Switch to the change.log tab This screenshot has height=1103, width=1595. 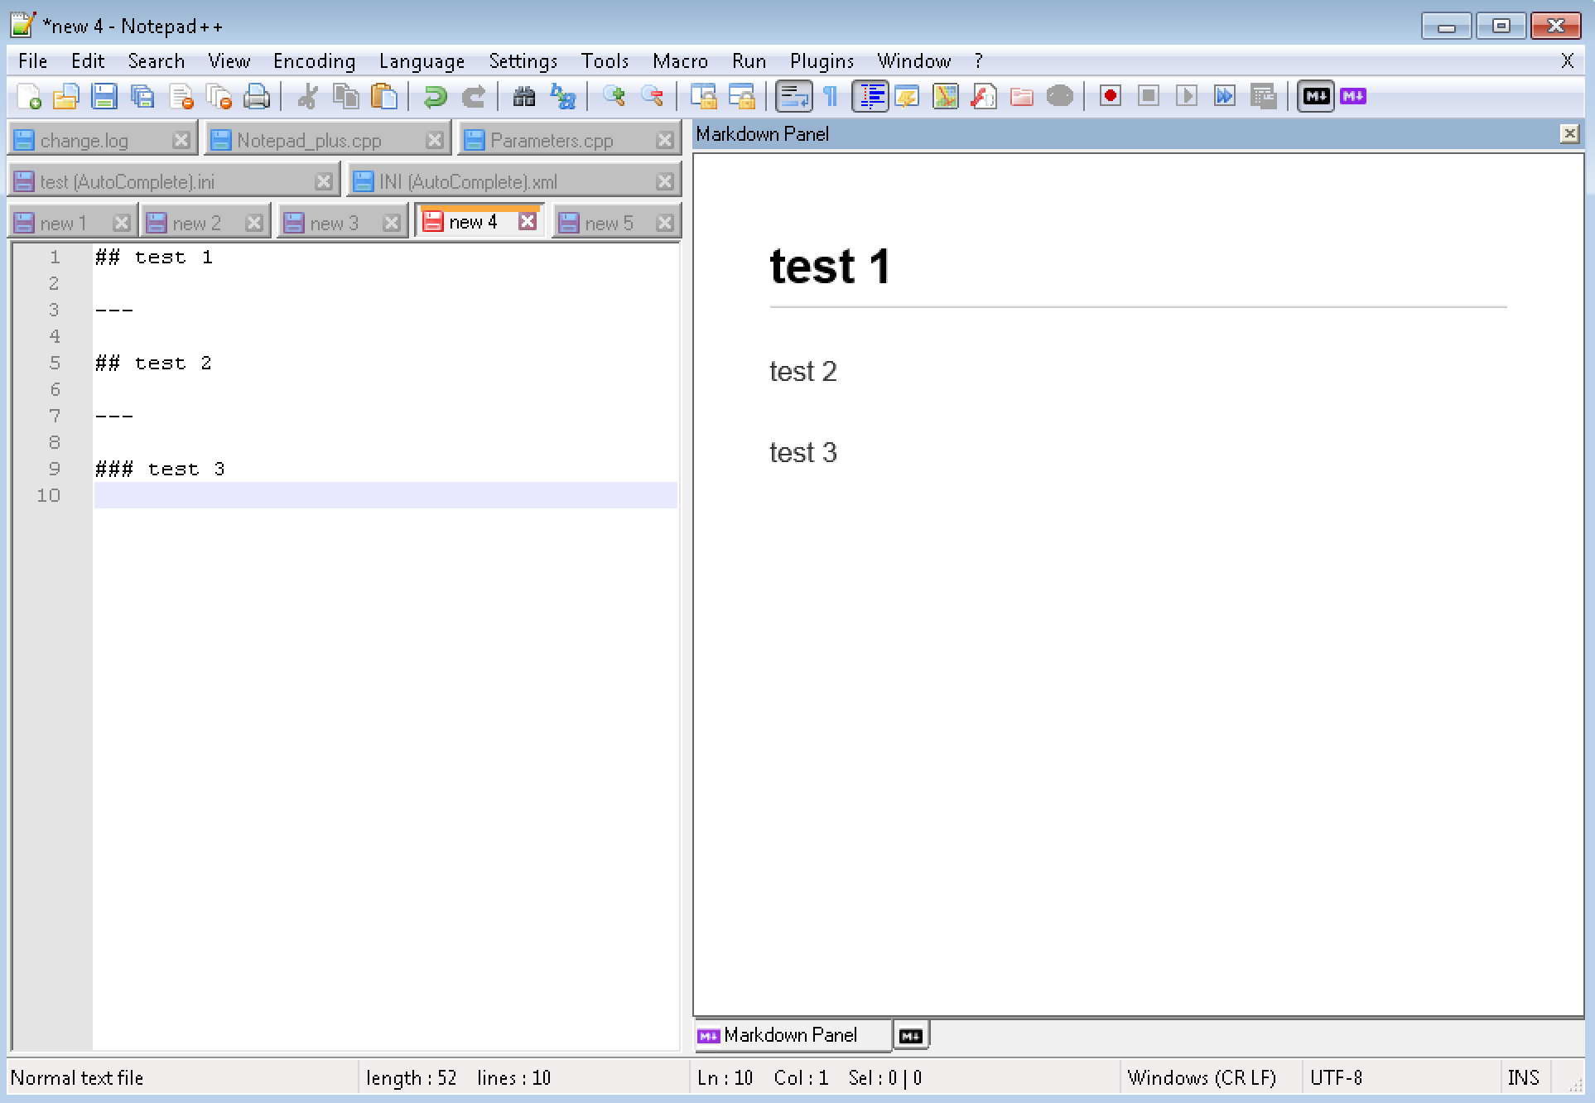tap(103, 140)
